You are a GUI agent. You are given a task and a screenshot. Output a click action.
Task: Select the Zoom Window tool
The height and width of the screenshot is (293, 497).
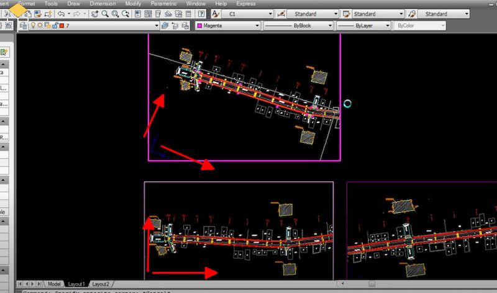click(115, 14)
